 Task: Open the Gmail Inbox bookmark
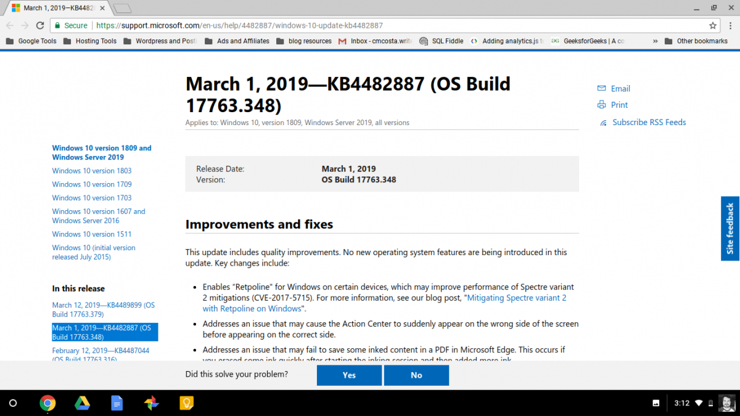pyautogui.click(x=375, y=41)
